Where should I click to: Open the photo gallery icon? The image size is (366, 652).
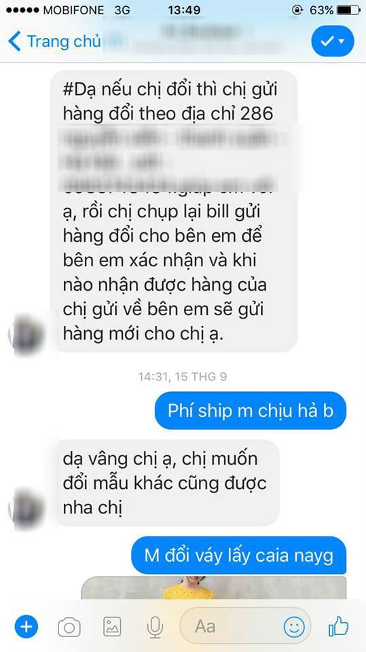pyautogui.click(x=112, y=627)
